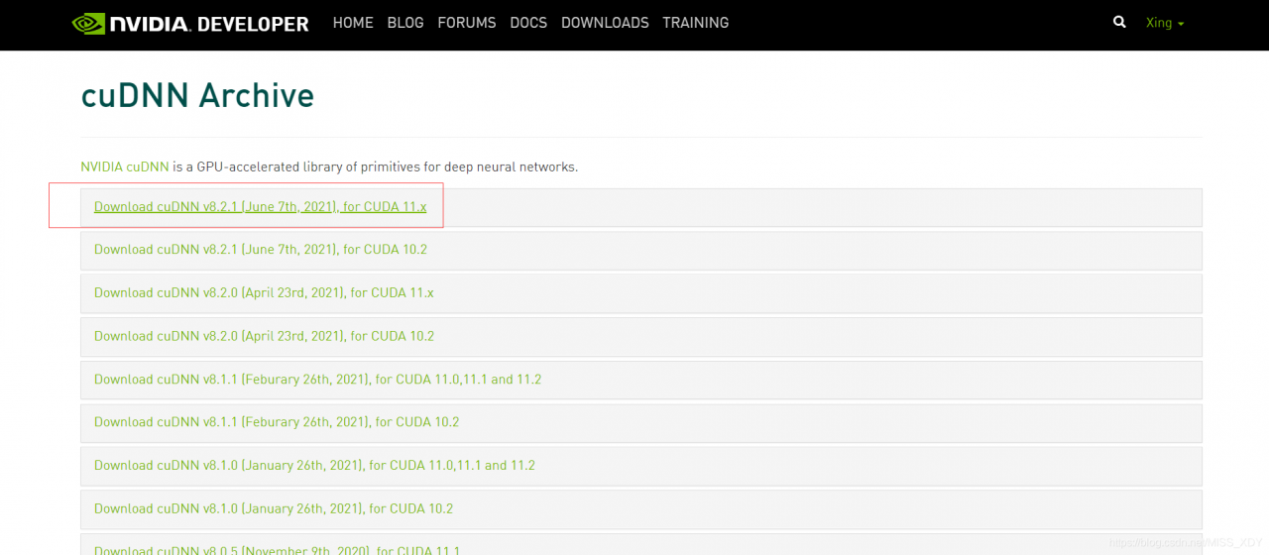Screen dimensions: 1269x555
Task: Click the cuDNN Archive heading
Action: (x=197, y=95)
